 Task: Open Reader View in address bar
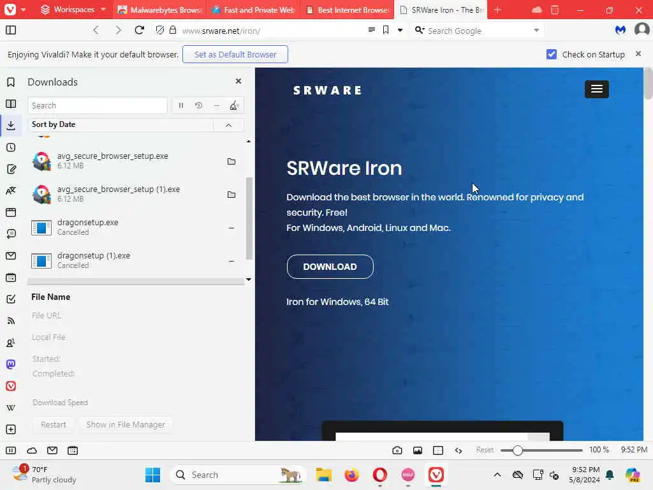(x=372, y=29)
